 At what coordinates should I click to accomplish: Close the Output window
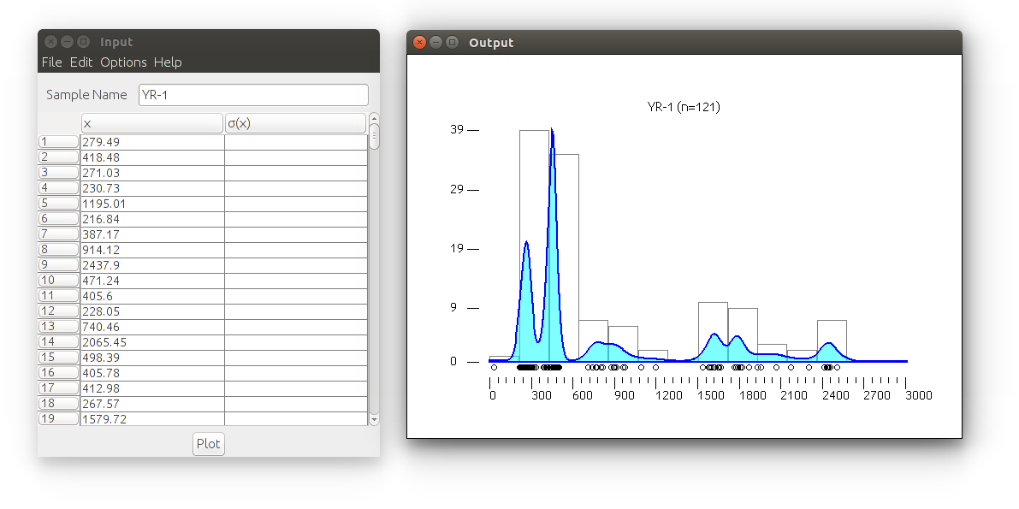pyautogui.click(x=419, y=43)
